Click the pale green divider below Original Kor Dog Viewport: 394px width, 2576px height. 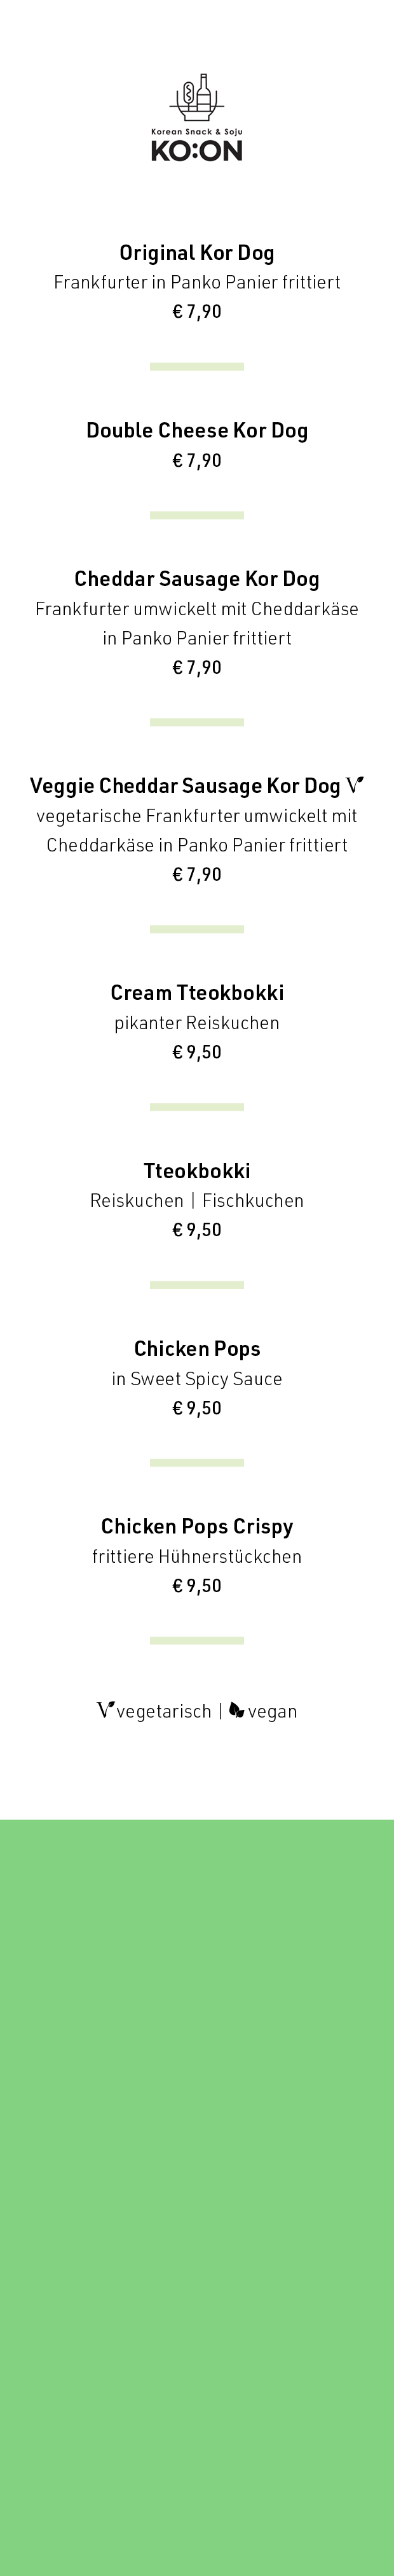(196, 367)
